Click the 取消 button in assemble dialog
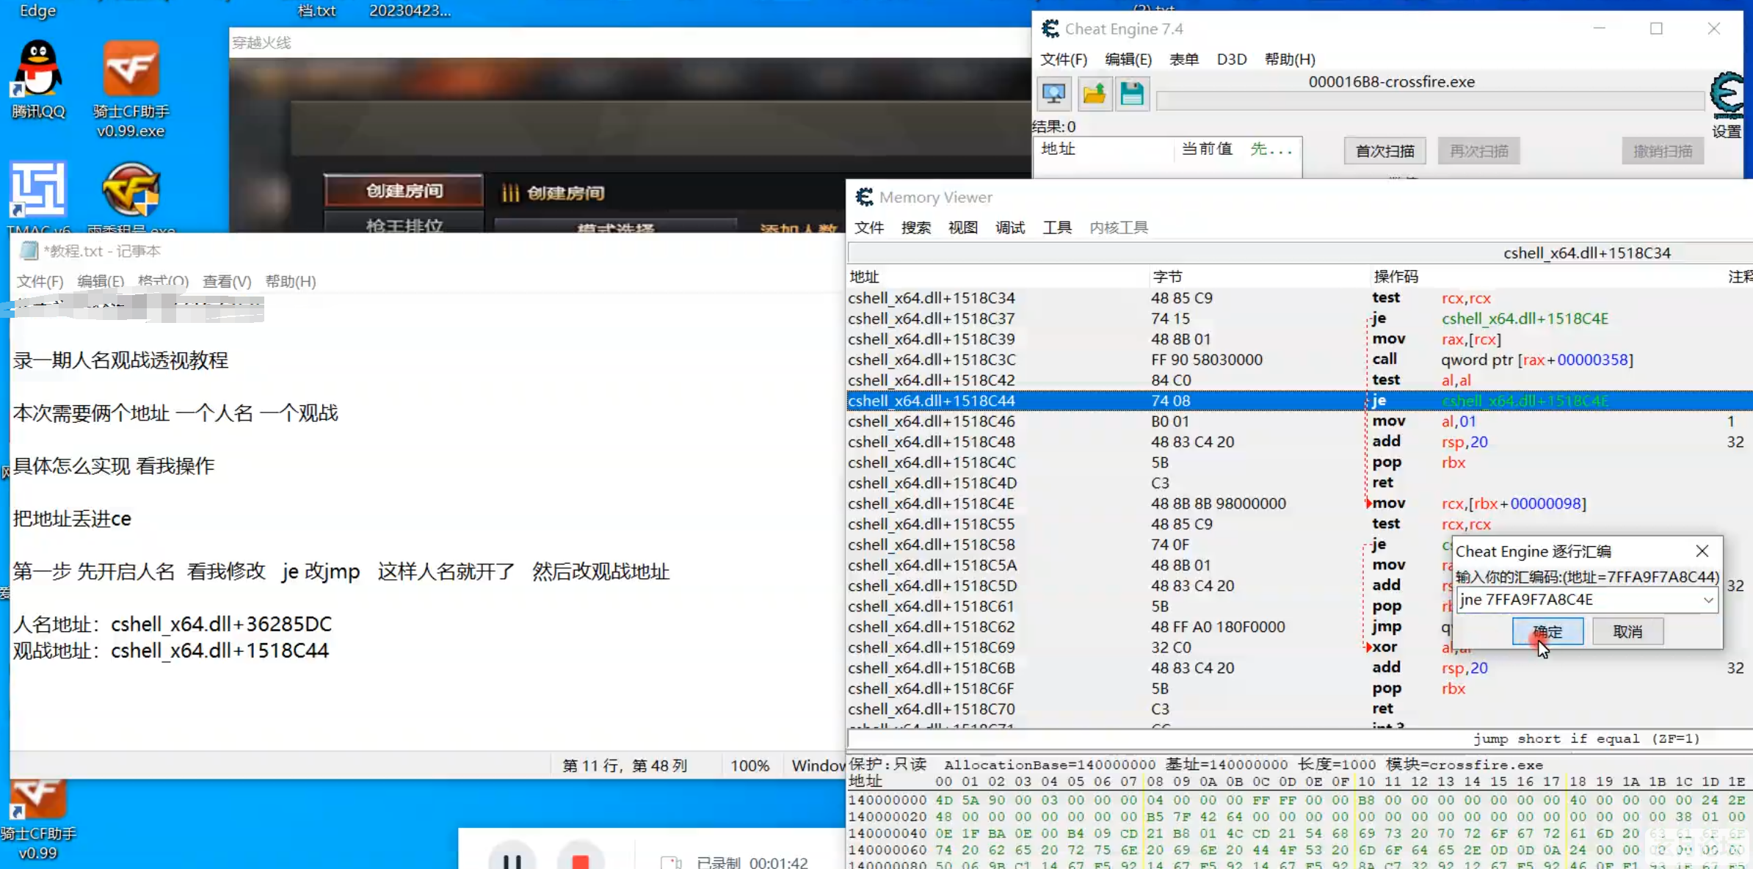This screenshot has width=1753, height=869. pyautogui.click(x=1627, y=631)
